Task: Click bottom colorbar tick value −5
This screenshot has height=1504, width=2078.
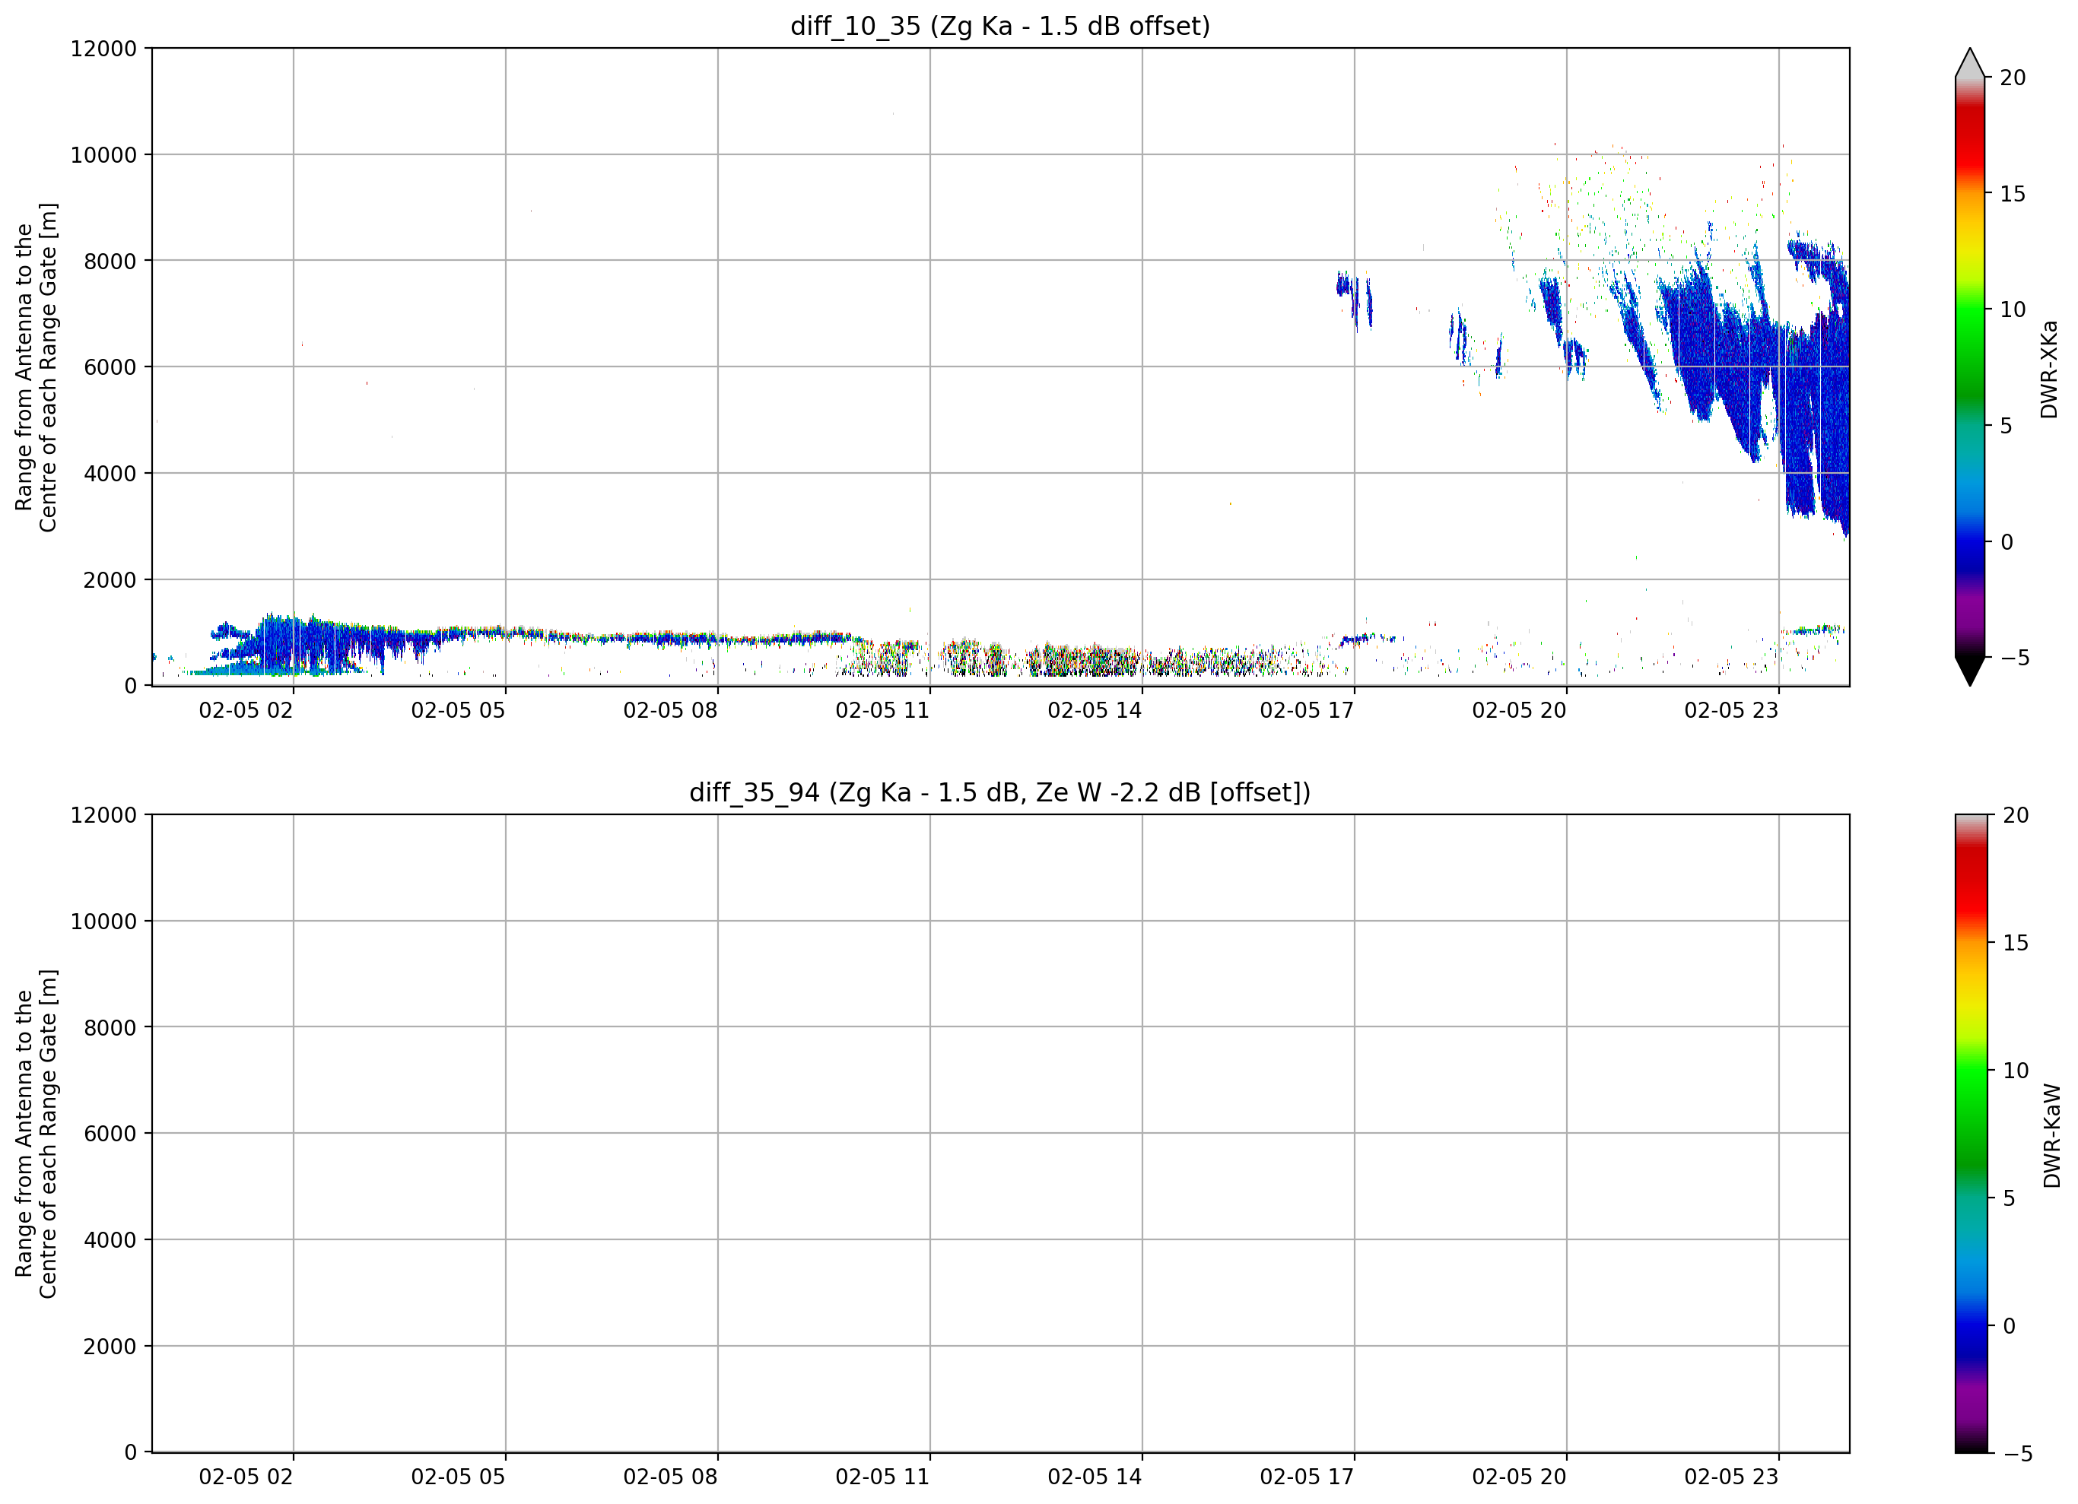Action: coord(2019,1454)
